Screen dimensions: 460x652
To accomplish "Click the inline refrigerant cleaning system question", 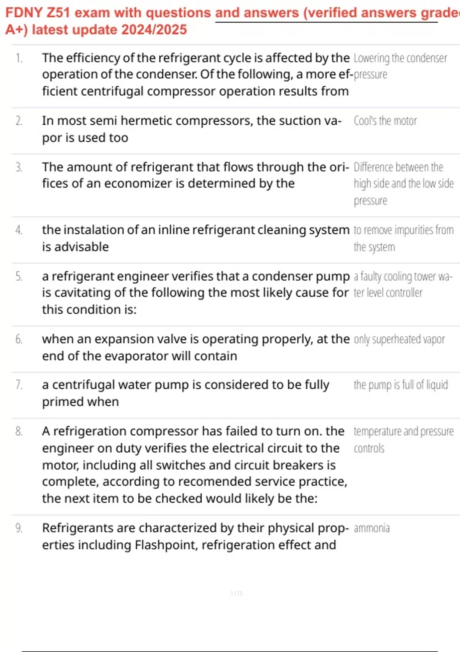I will [195, 238].
